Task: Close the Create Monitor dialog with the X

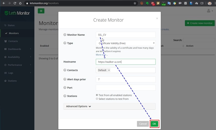Action: pyautogui.click(x=157, y=19)
